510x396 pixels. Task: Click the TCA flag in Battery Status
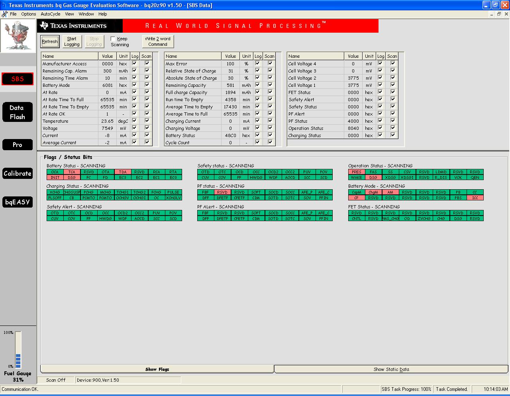click(x=72, y=172)
